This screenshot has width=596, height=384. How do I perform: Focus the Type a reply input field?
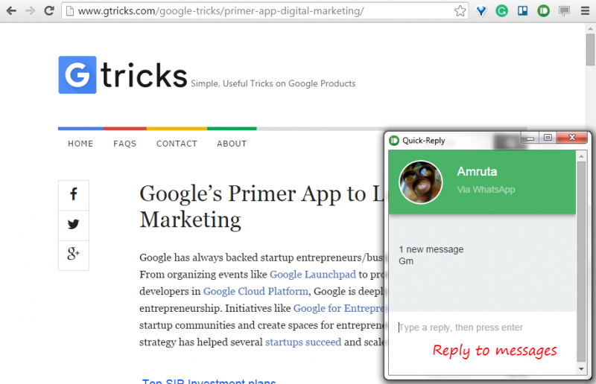(482, 327)
